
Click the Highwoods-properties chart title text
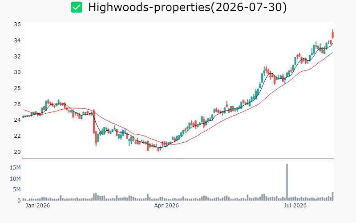tap(187, 7)
